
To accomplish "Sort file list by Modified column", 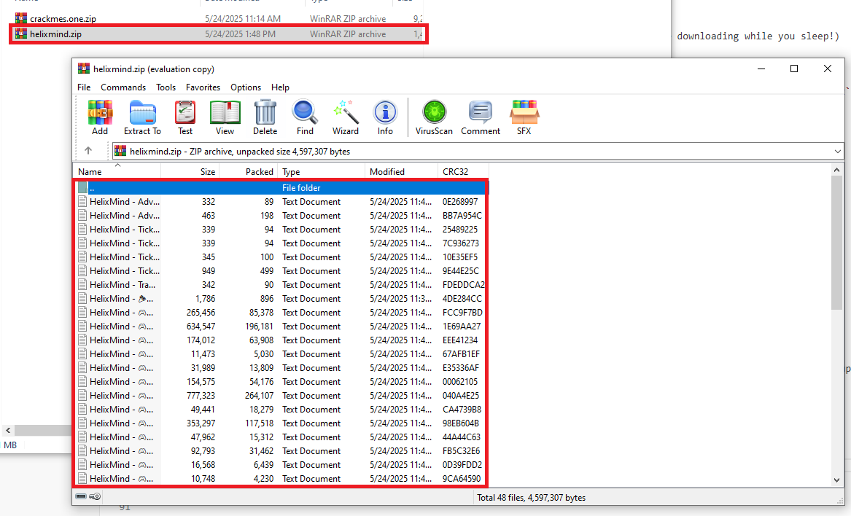I will point(401,171).
